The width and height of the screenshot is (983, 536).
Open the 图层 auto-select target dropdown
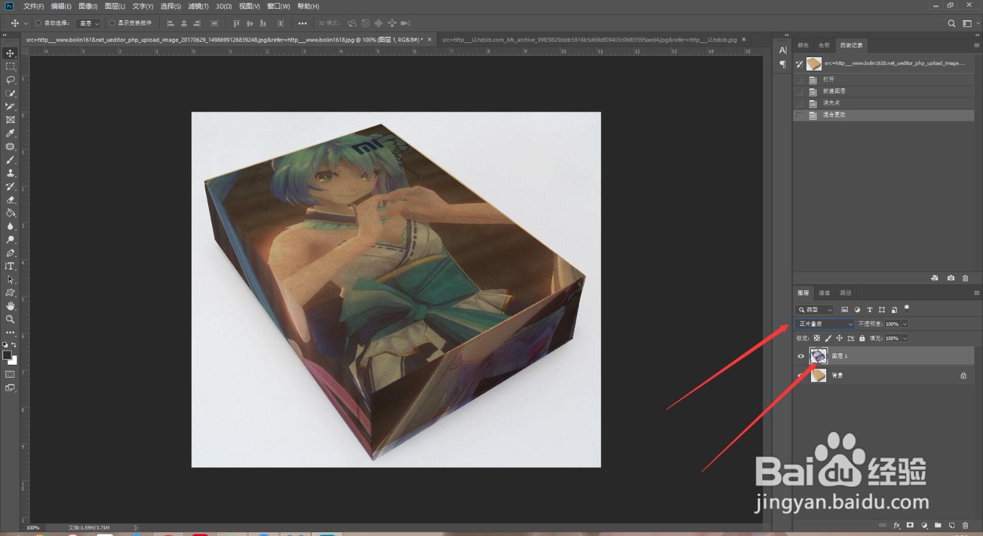click(x=88, y=23)
